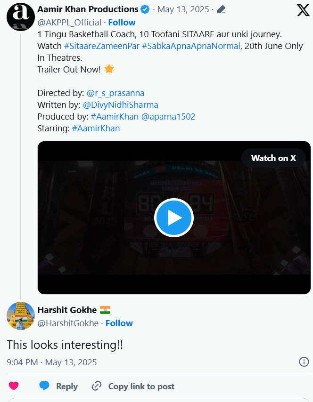Follow Harshit Gokhe's account
Image resolution: width=313 pixels, height=402 pixels.
pos(119,323)
